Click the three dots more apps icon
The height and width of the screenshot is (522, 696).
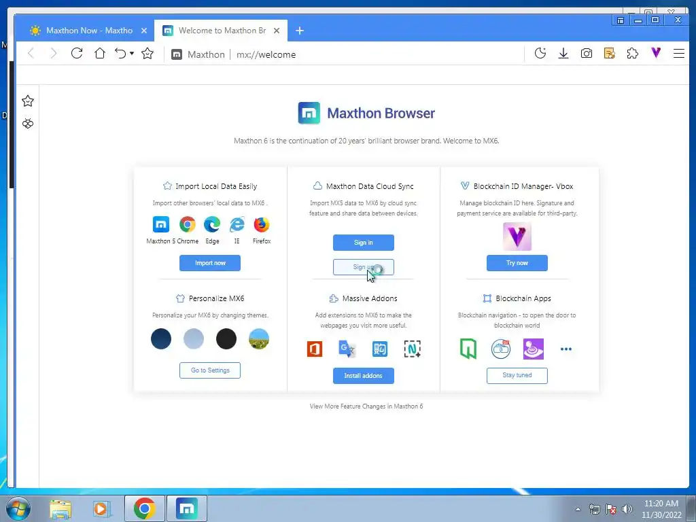point(566,349)
